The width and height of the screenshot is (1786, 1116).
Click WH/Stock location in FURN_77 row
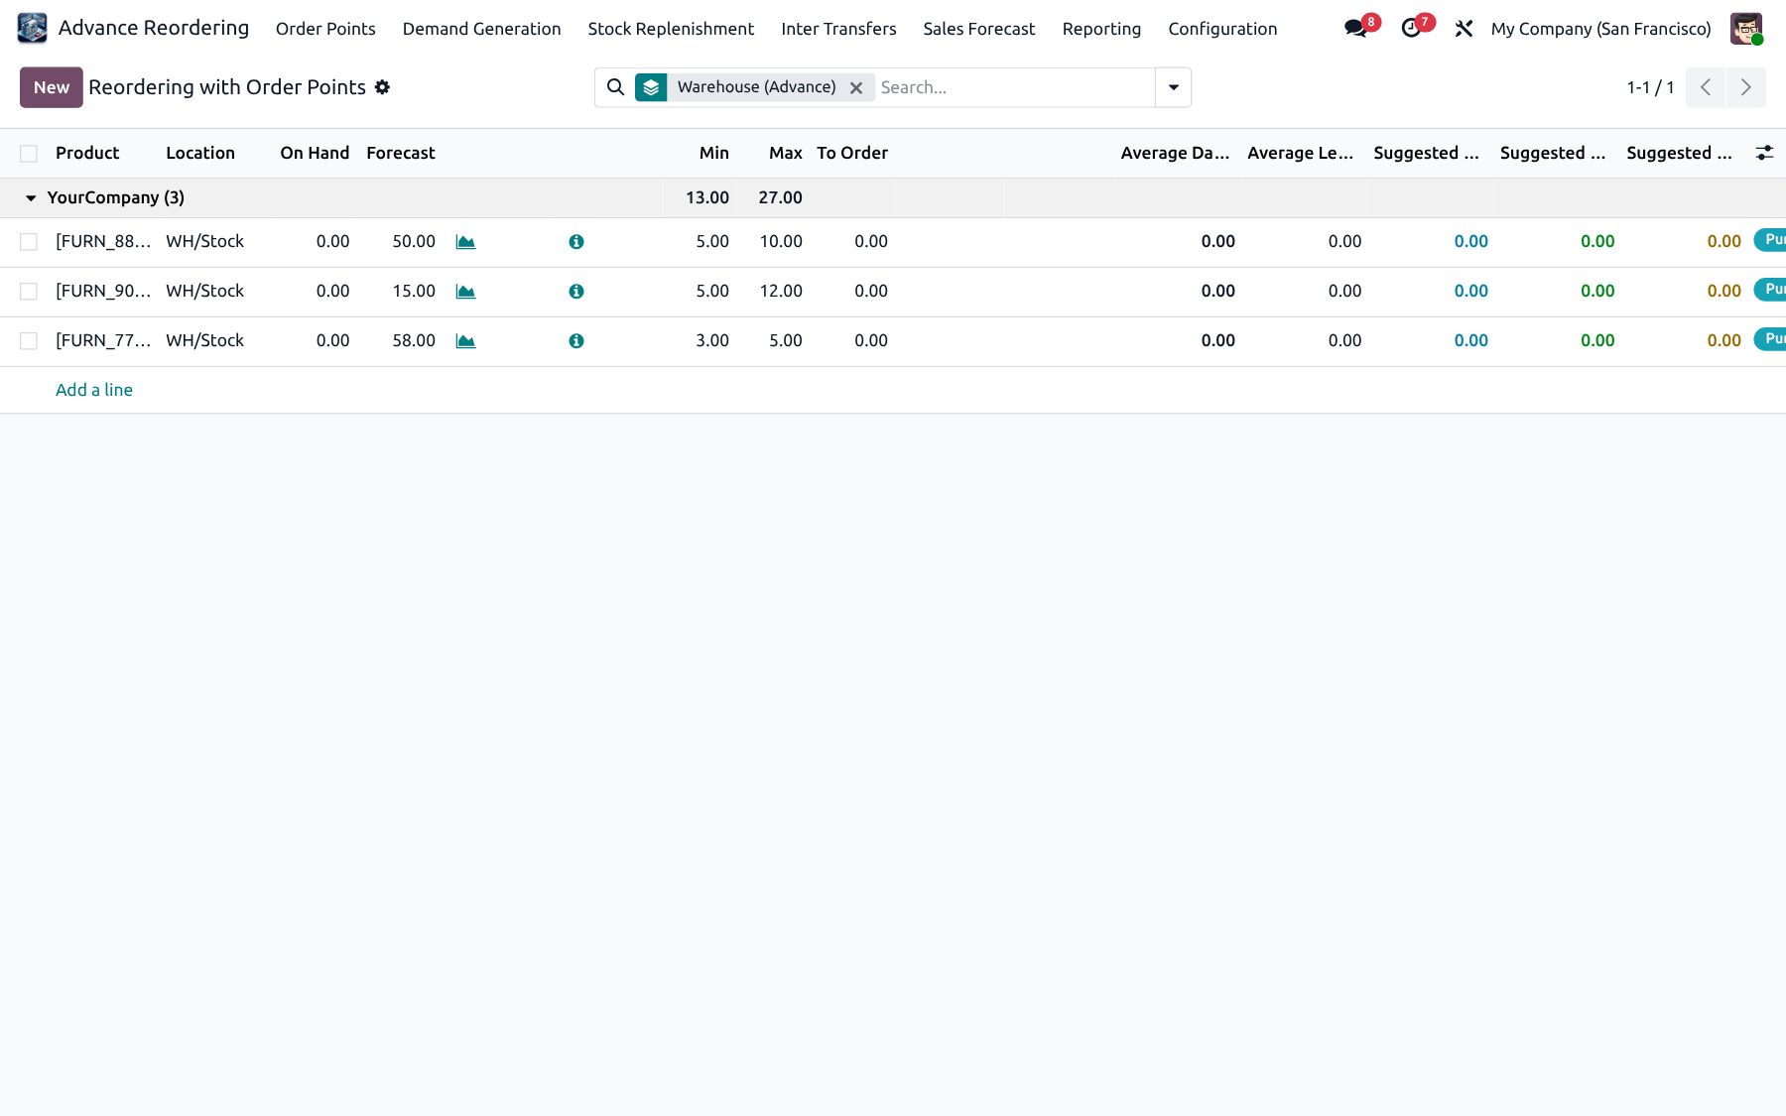click(204, 340)
